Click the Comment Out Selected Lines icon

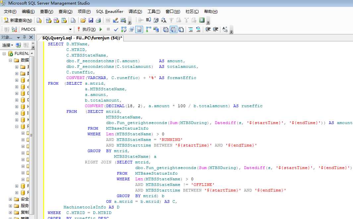tap(191, 29)
